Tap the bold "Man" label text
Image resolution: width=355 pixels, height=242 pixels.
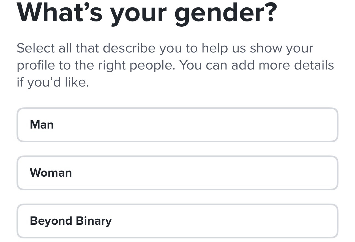coord(42,125)
